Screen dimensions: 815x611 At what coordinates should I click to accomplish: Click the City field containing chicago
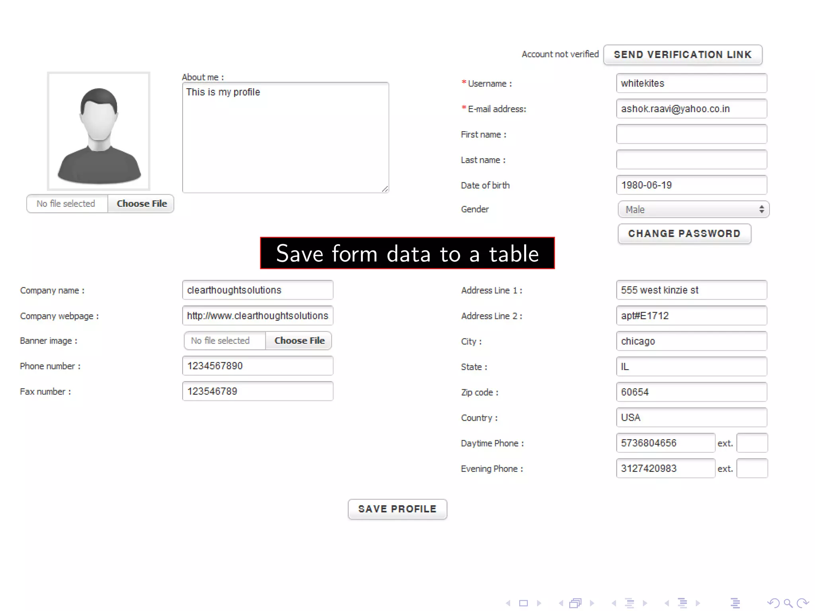(692, 341)
